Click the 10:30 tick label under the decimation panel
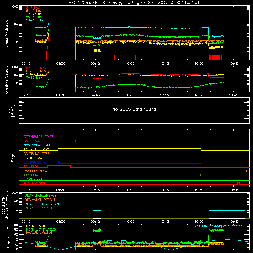The height and width of the screenshot is (253, 253). 199,222
